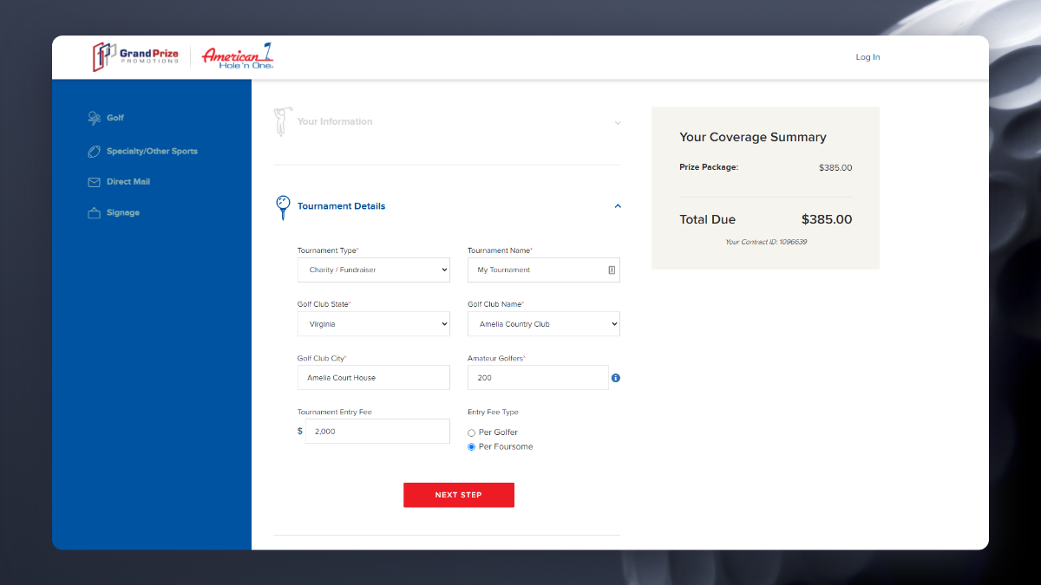This screenshot has height=585, width=1041.
Task: Click the Your Information heading
Action: pos(335,121)
